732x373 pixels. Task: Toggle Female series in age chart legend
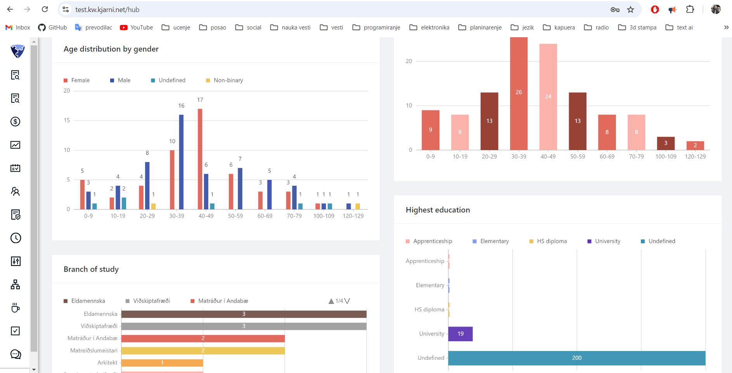pos(76,80)
